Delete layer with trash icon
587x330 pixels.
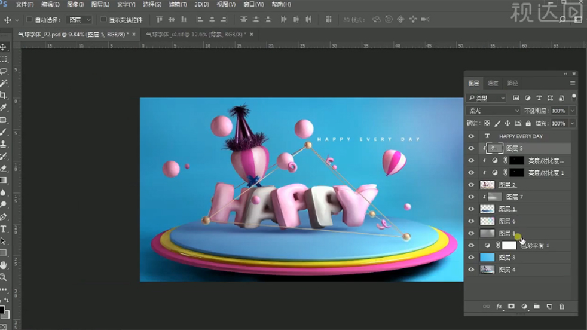561,307
